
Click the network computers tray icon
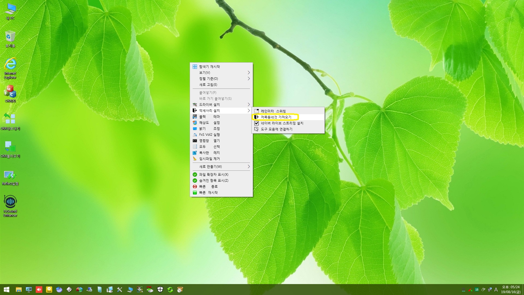[x=490, y=290]
